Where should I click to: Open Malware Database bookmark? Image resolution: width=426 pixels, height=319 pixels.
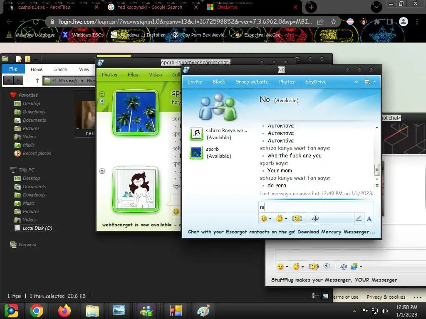point(31,35)
